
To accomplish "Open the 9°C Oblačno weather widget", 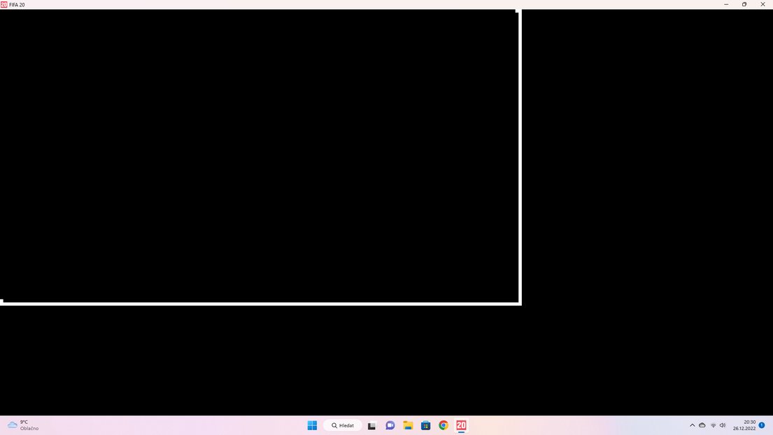I will tap(23, 425).
